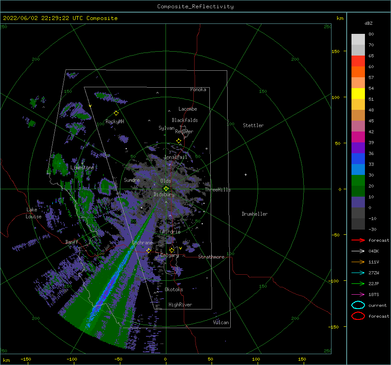Click the Lake Louise label

(34, 213)
